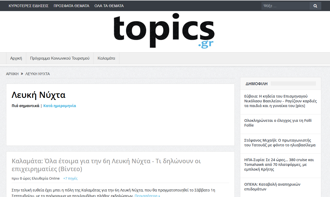The image size is (330, 197).
Task: Open ΚΥΡΙΟΤΕΡΕΣ ΕΙΔΗΣΕΙΣ in top bar
Action: [x=29, y=6]
